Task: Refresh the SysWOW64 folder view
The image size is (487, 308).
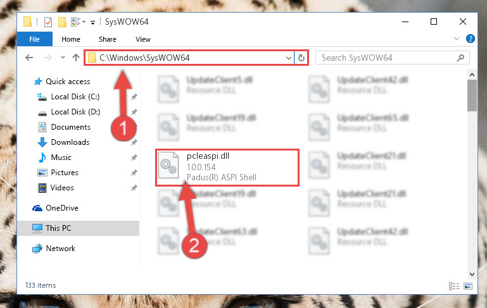Action: (301, 58)
